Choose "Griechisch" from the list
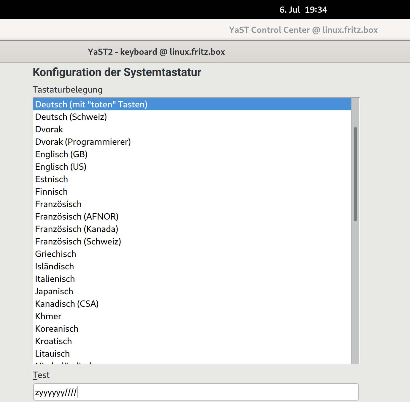410x402 pixels. (x=192, y=254)
